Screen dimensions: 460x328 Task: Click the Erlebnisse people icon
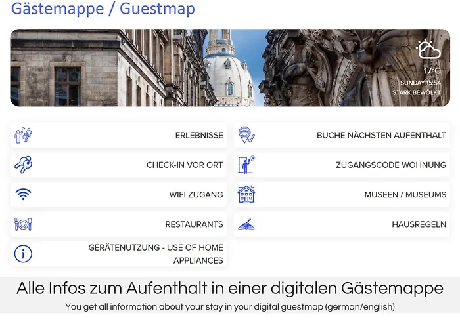pos(24,135)
